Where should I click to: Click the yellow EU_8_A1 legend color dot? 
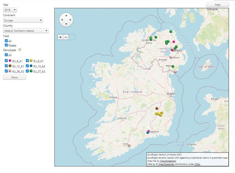[x=31, y=61]
